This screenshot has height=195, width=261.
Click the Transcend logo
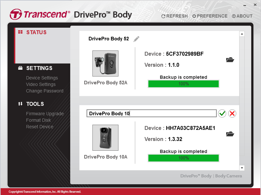point(40,14)
